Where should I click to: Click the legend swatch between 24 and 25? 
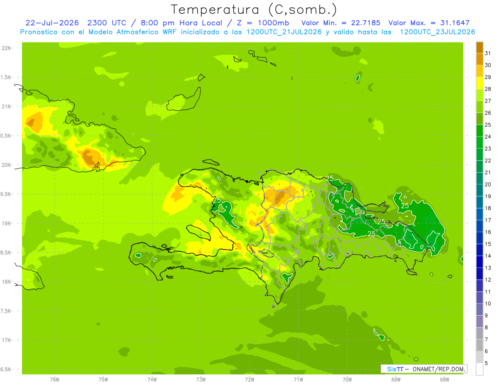[x=479, y=130]
